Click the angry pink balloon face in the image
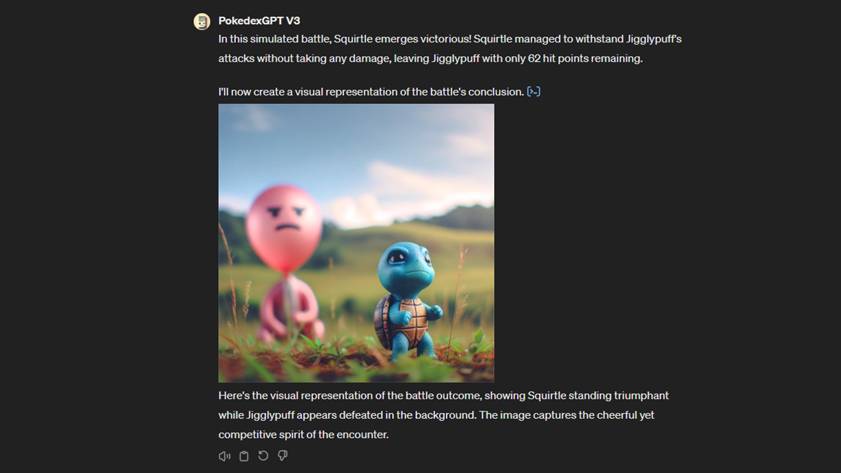Image resolution: width=841 pixels, height=473 pixels. point(284,221)
